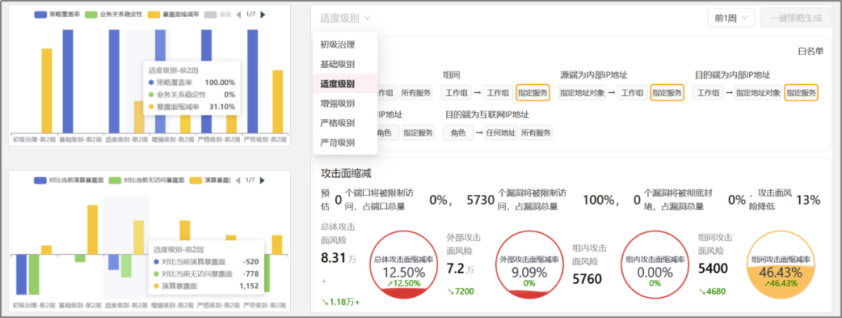This screenshot has height=318, width=842.
Task: Enable the greyed-out legend series in top chart
Action: pyautogui.click(x=218, y=15)
